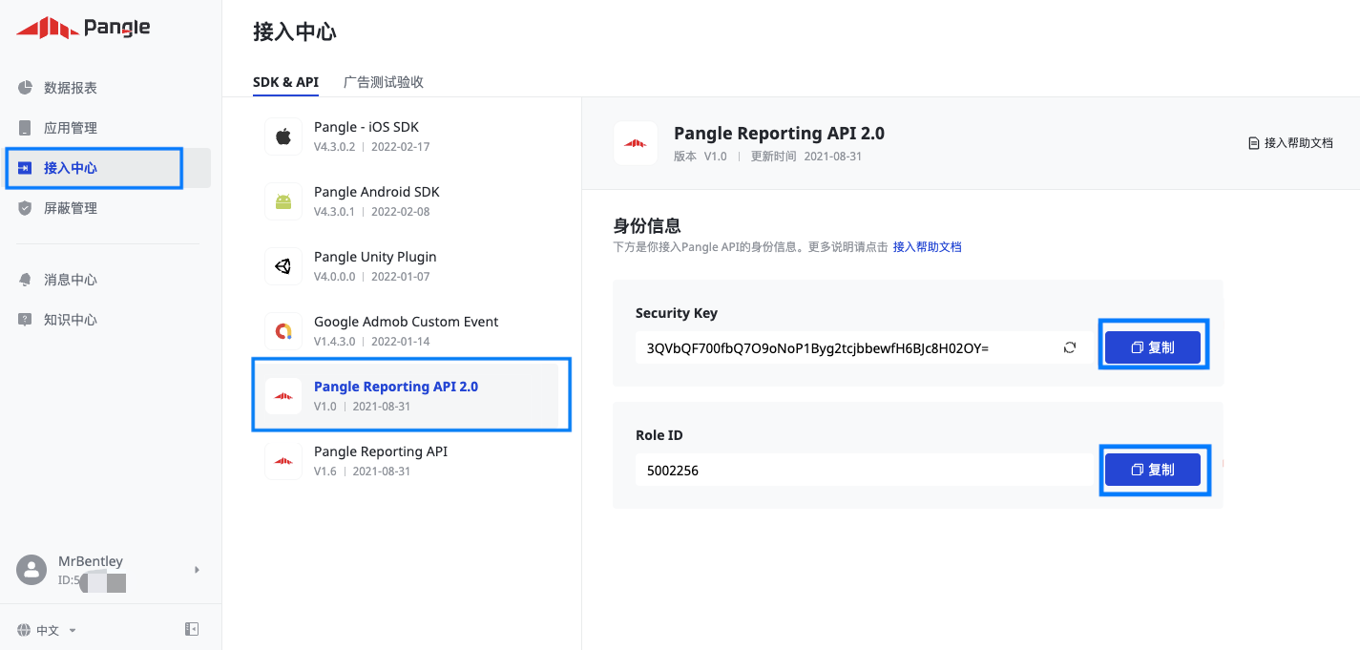Click the shield icon beside 屏蔽管理
This screenshot has height=650, width=1360.
click(25, 208)
